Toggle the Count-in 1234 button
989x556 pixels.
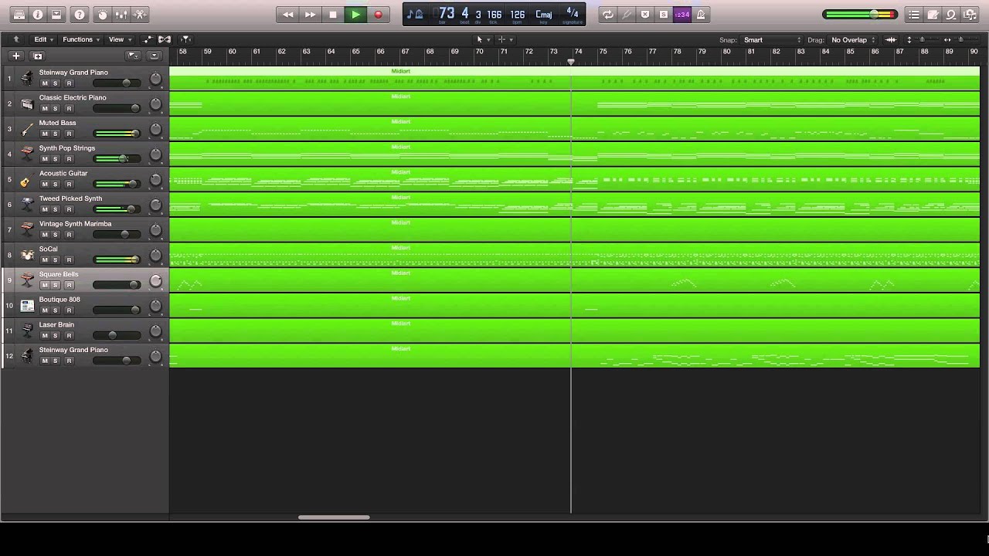[x=682, y=15]
